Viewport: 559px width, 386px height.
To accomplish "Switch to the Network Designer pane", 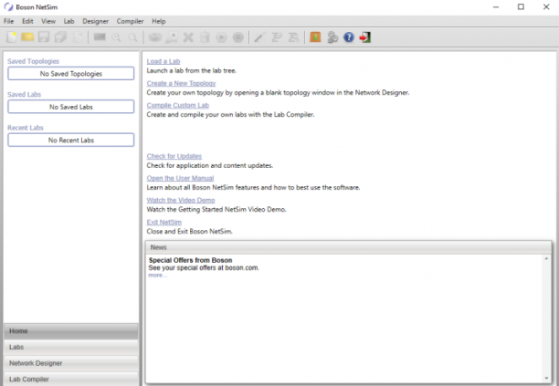I will tap(71, 363).
